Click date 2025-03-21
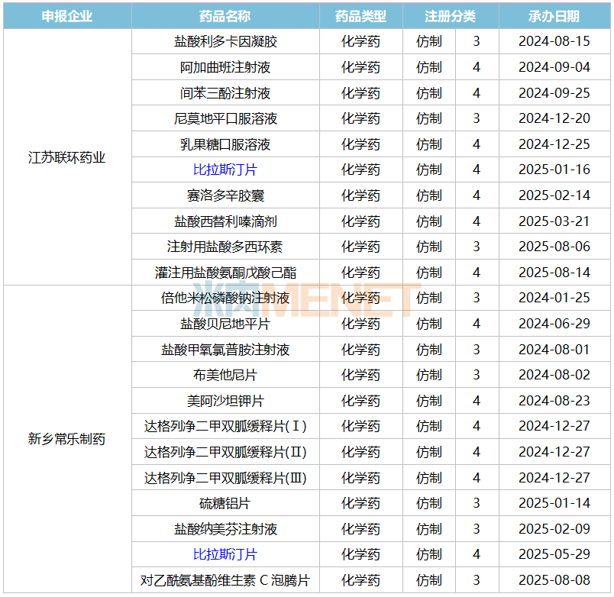This screenshot has height=597, width=614. (554, 221)
